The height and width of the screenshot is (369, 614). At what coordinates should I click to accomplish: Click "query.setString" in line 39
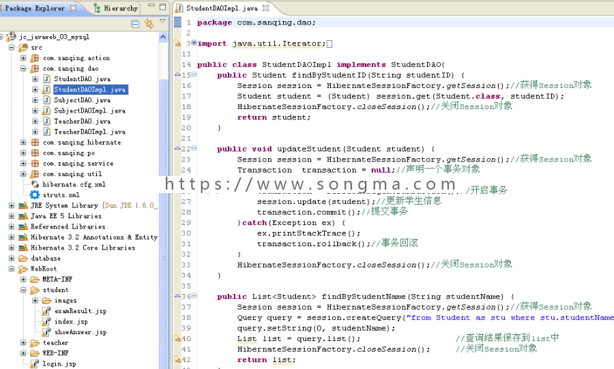pyautogui.click(x=274, y=328)
